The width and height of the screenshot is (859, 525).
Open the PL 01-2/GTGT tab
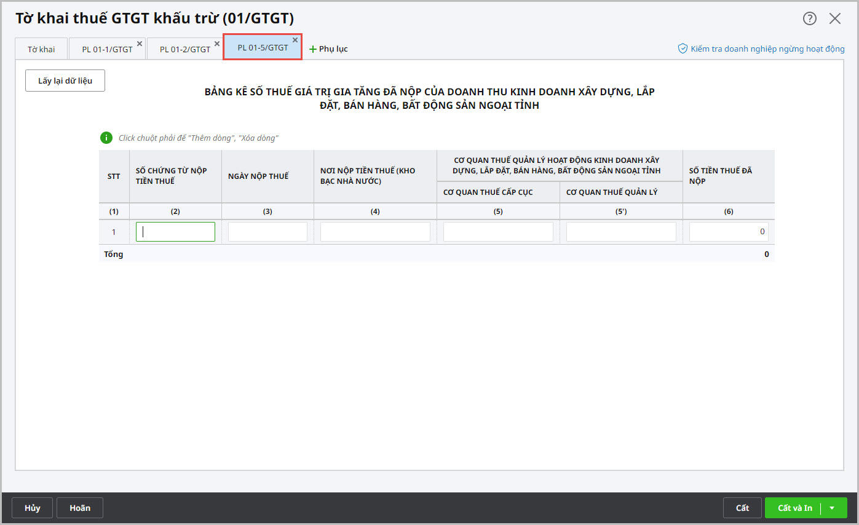(184, 49)
